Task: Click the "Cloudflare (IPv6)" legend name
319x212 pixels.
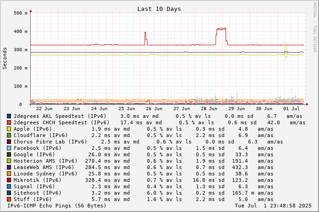Action: point(41,135)
